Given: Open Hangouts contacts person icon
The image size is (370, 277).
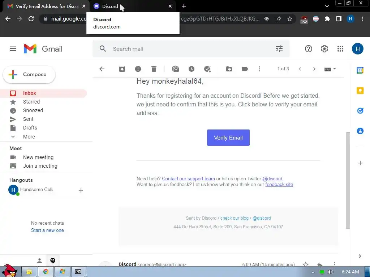Looking at the screenshot, I should pyautogui.click(x=39, y=261).
